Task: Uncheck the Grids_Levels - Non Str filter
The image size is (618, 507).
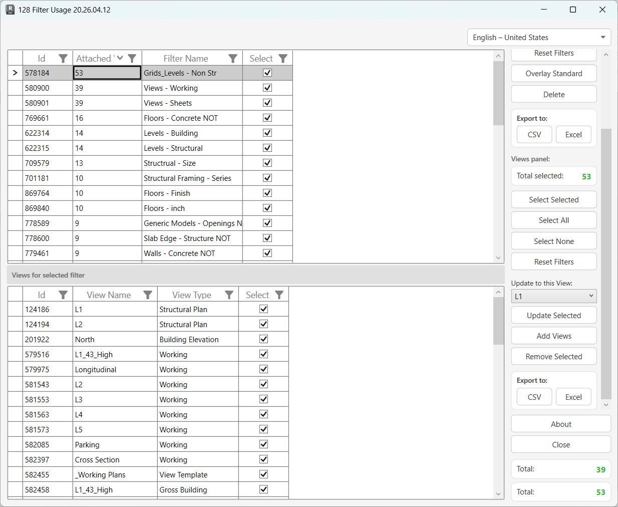Action: 267,73
